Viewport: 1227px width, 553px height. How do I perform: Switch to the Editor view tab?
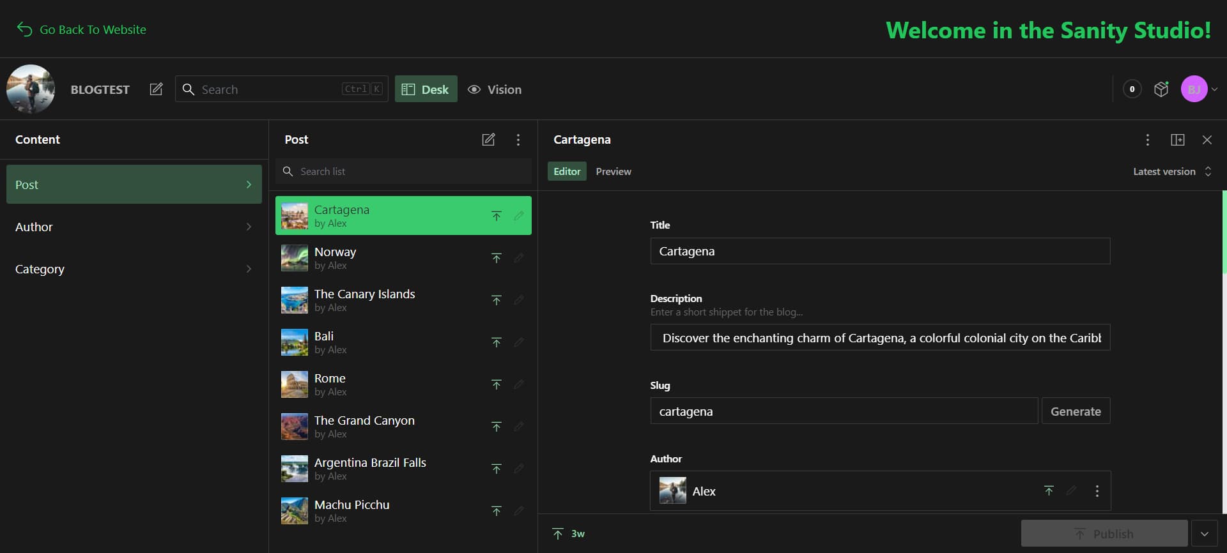click(567, 171)
